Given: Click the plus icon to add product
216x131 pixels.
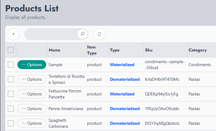Looking at the screenshot, I should click(x=13, y=34).
